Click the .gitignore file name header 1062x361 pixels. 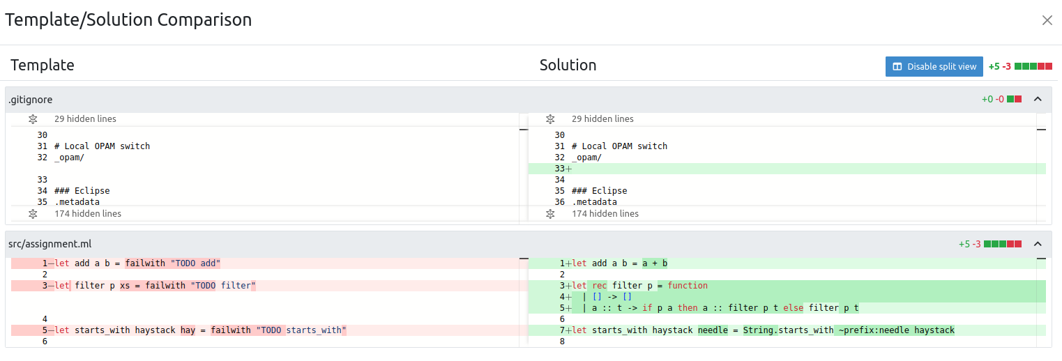(x=31, y=100)
